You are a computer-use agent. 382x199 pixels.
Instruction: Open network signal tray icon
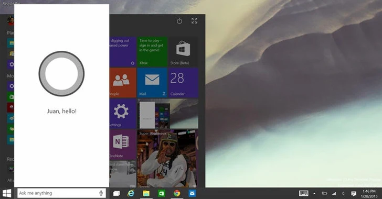334,194
